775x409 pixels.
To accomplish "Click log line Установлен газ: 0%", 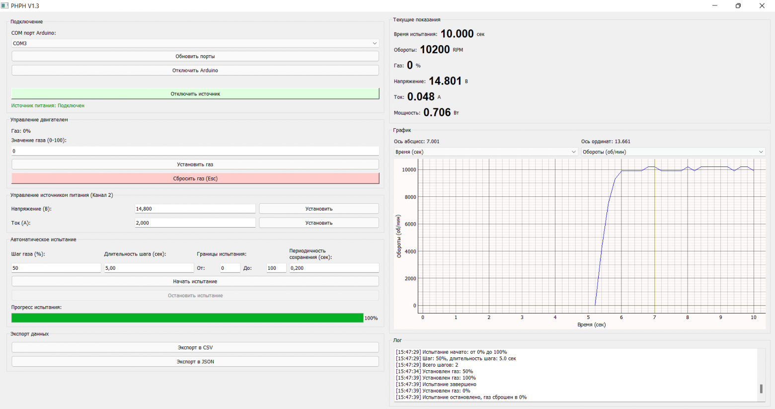I will (x=433, y=391).
